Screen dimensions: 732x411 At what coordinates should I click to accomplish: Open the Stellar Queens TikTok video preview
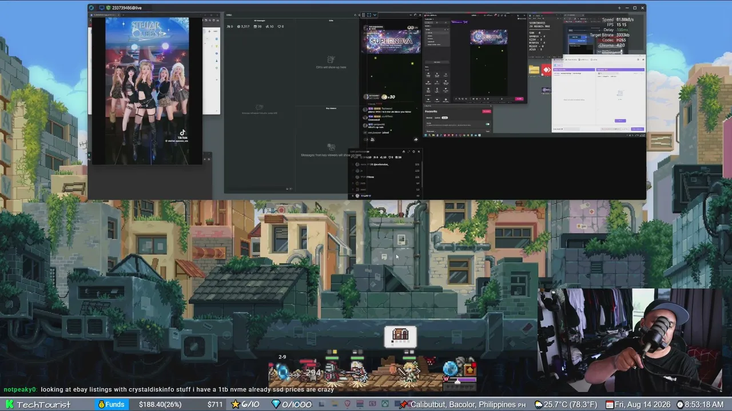tap(147, 91)
